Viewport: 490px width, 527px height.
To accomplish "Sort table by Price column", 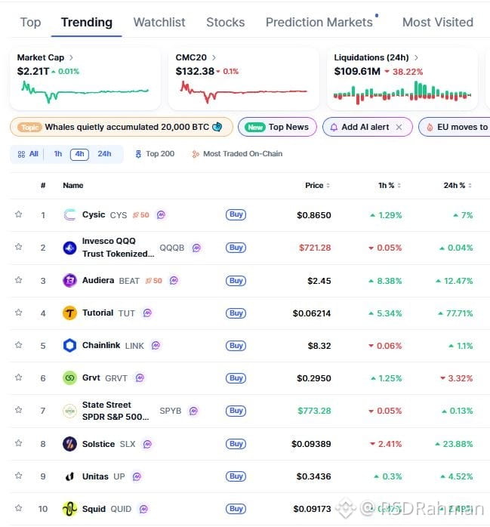I will coord(317,185).
